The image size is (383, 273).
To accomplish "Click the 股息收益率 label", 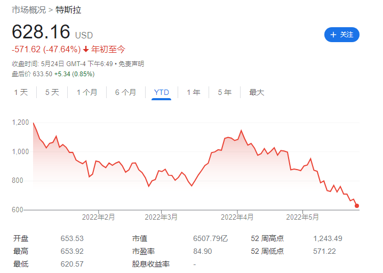I will [x=151, y=264].
